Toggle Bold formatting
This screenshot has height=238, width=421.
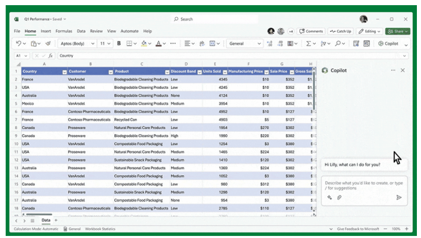click(x=119, y=43)
